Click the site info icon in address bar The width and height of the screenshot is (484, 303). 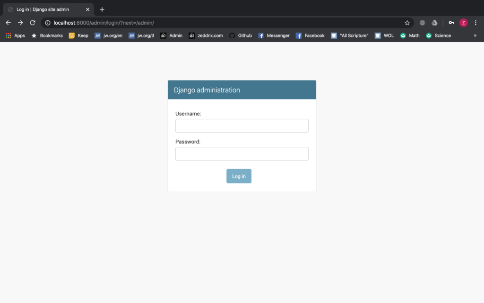(x=48, y=23)
